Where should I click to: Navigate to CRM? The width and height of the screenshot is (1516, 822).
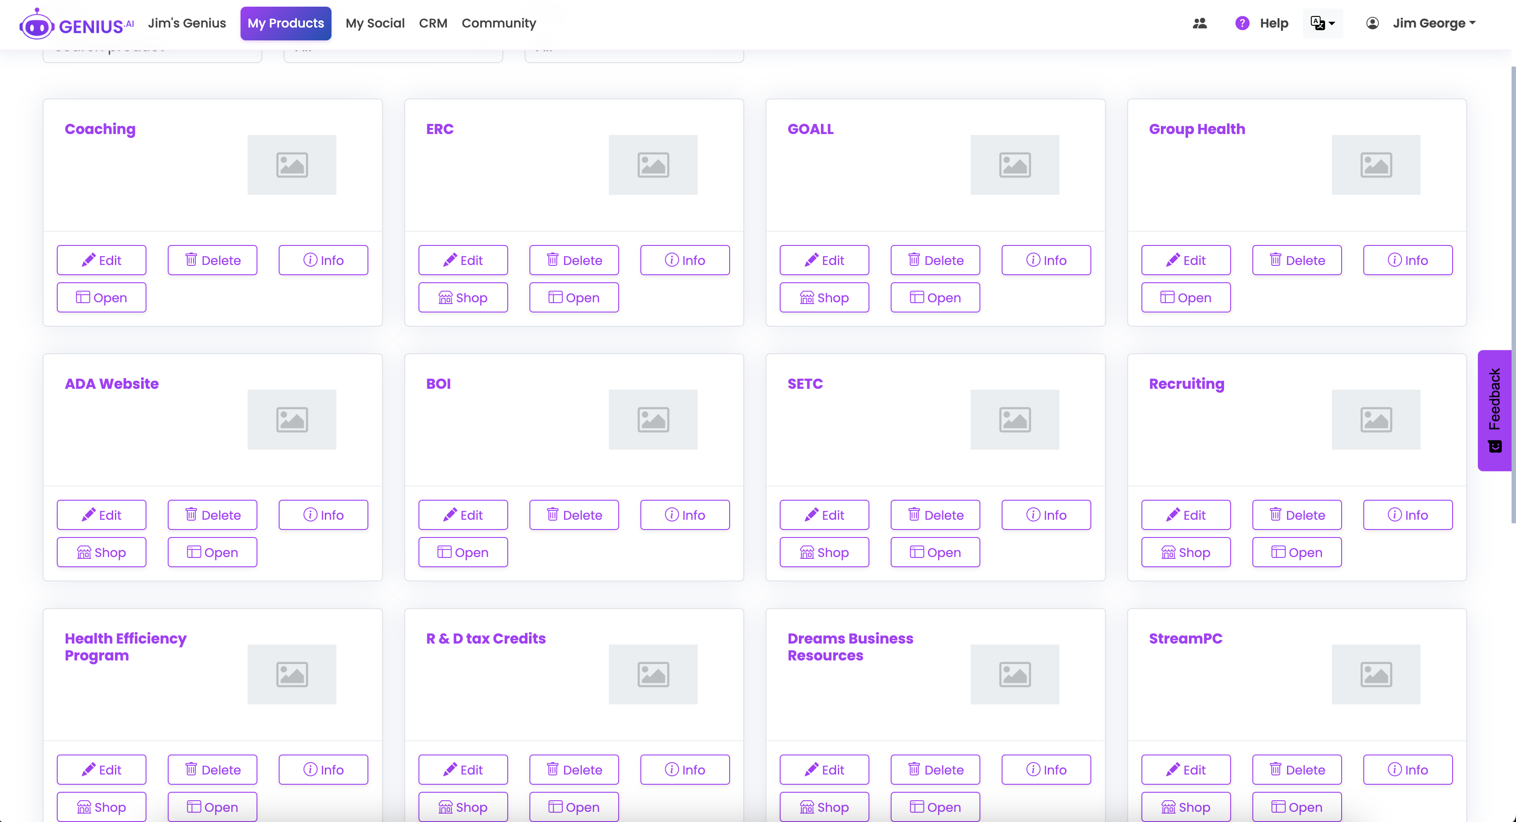[433, 24]
